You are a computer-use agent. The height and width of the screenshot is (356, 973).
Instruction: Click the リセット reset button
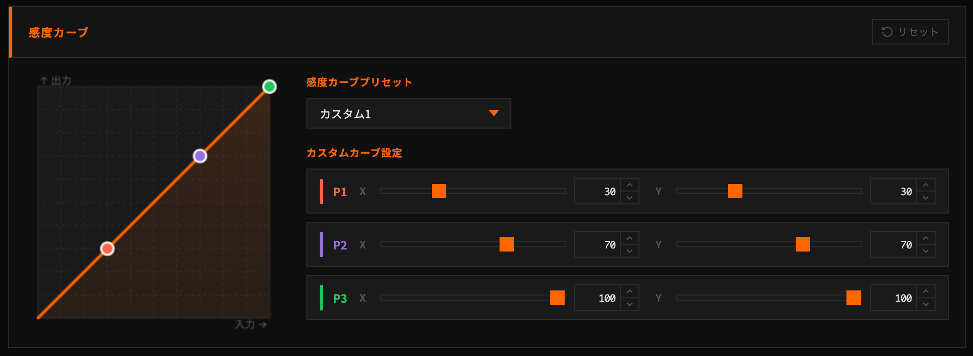(910, 32)
